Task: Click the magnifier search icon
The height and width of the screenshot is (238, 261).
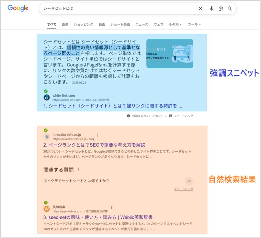Action: click(230, 9)
